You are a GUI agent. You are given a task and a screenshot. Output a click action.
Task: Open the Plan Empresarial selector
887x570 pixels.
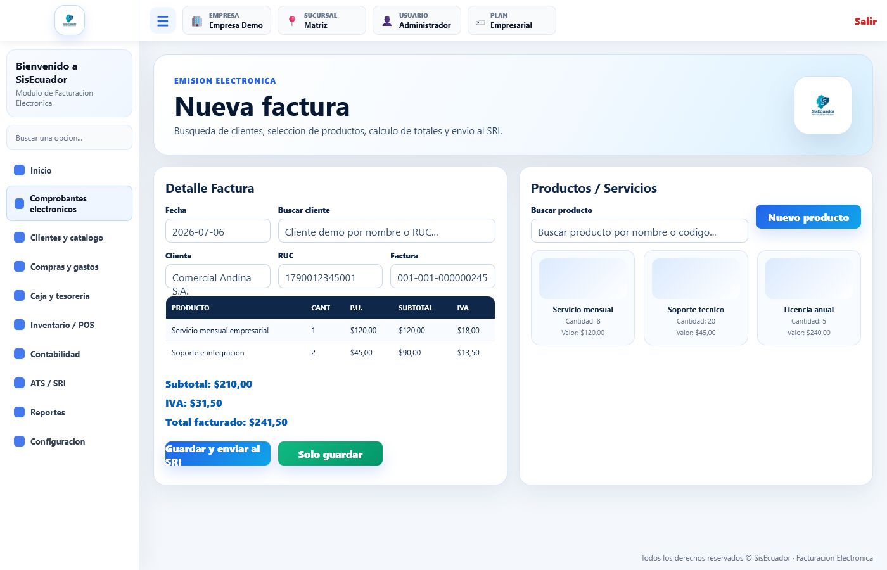click(x=512, y=20)
